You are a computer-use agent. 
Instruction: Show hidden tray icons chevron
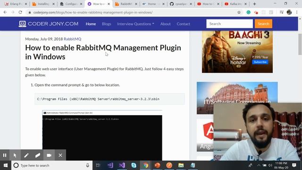pos(259,165)
